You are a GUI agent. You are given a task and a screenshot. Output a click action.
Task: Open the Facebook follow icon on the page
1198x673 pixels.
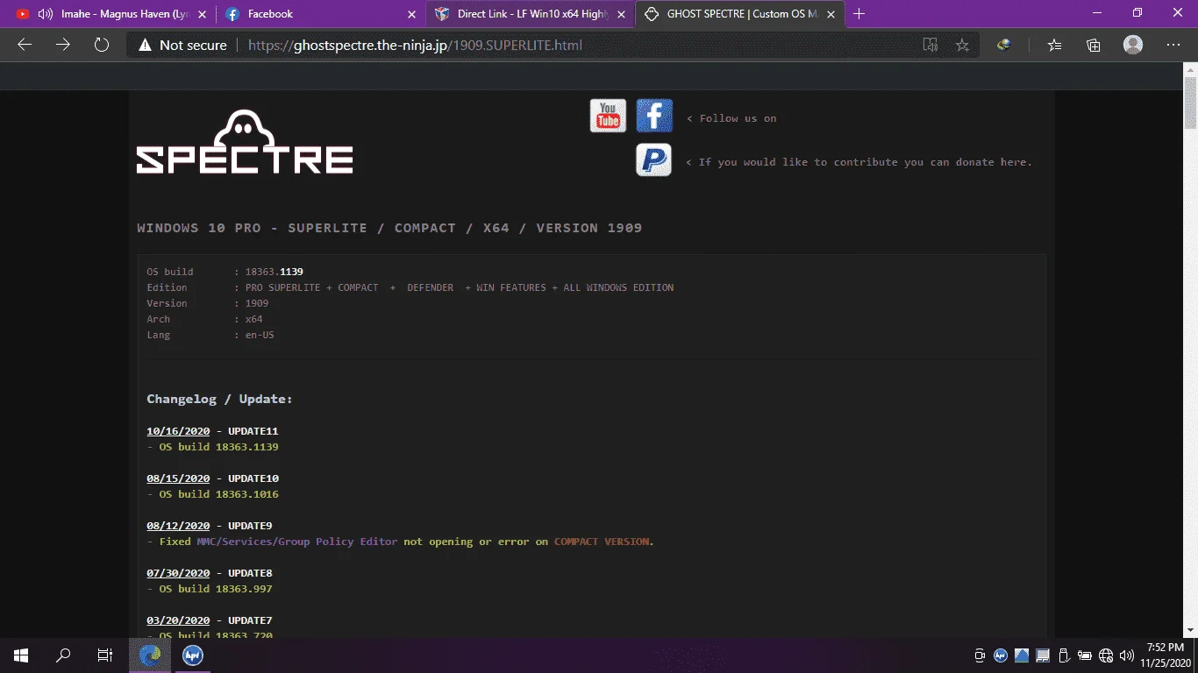(x=654, y=116)
